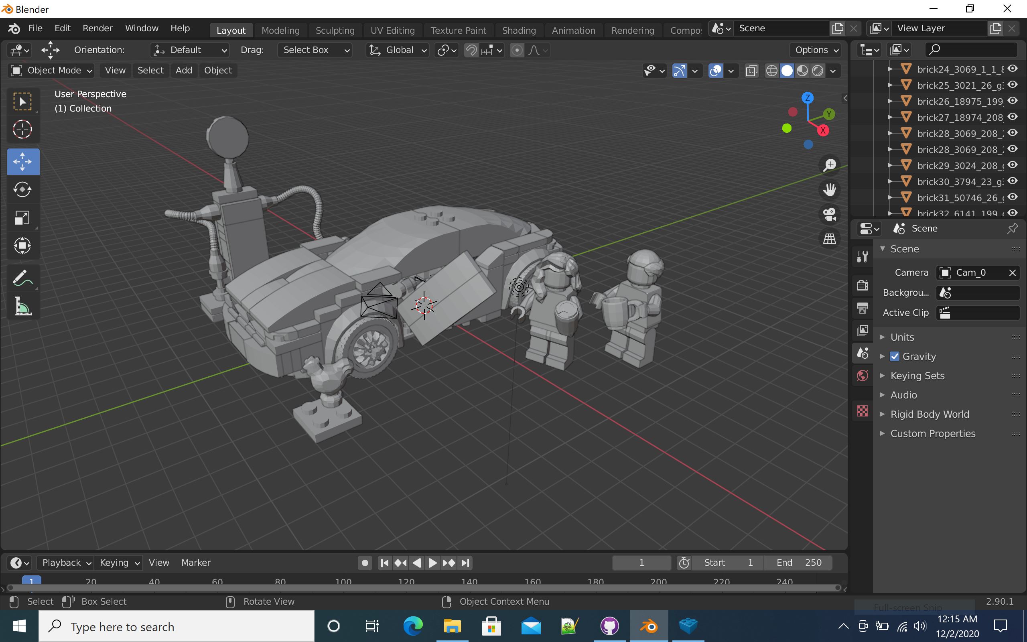This screenshot has height=642, width=1027.
Task: Switch to orthographic view via grid icon
Action: [829, 239]
